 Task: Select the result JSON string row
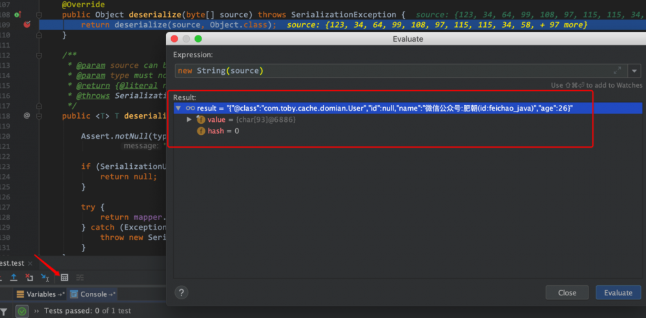(x=408, y=108)
